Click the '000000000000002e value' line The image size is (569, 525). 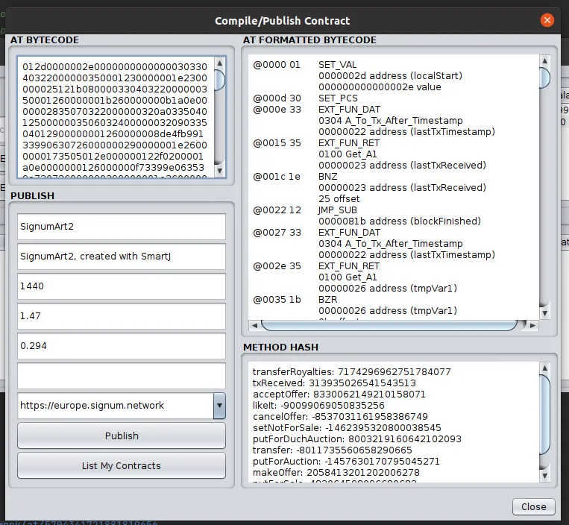(380, 87)
